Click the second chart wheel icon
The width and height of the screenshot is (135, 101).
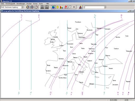(32, 7)
